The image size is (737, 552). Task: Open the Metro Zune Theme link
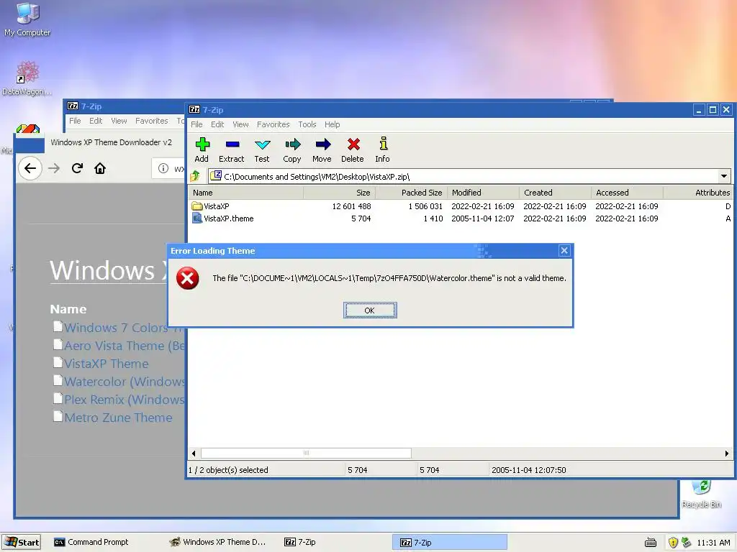(x=118, y=418)
